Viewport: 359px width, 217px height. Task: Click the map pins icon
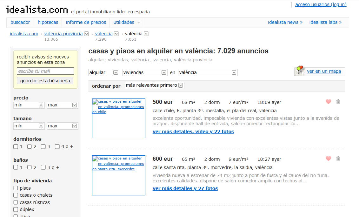pos(299,71)
